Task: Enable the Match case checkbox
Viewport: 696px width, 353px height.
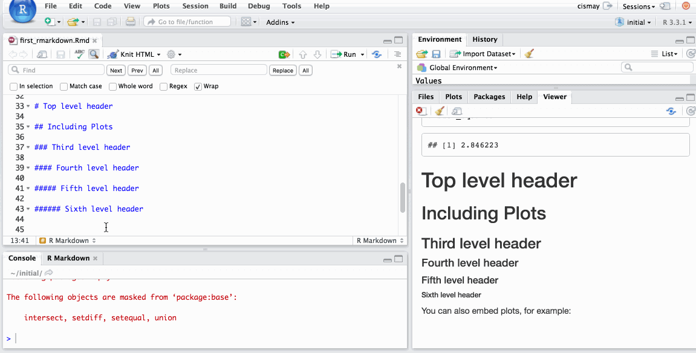Action: [63, 86]
